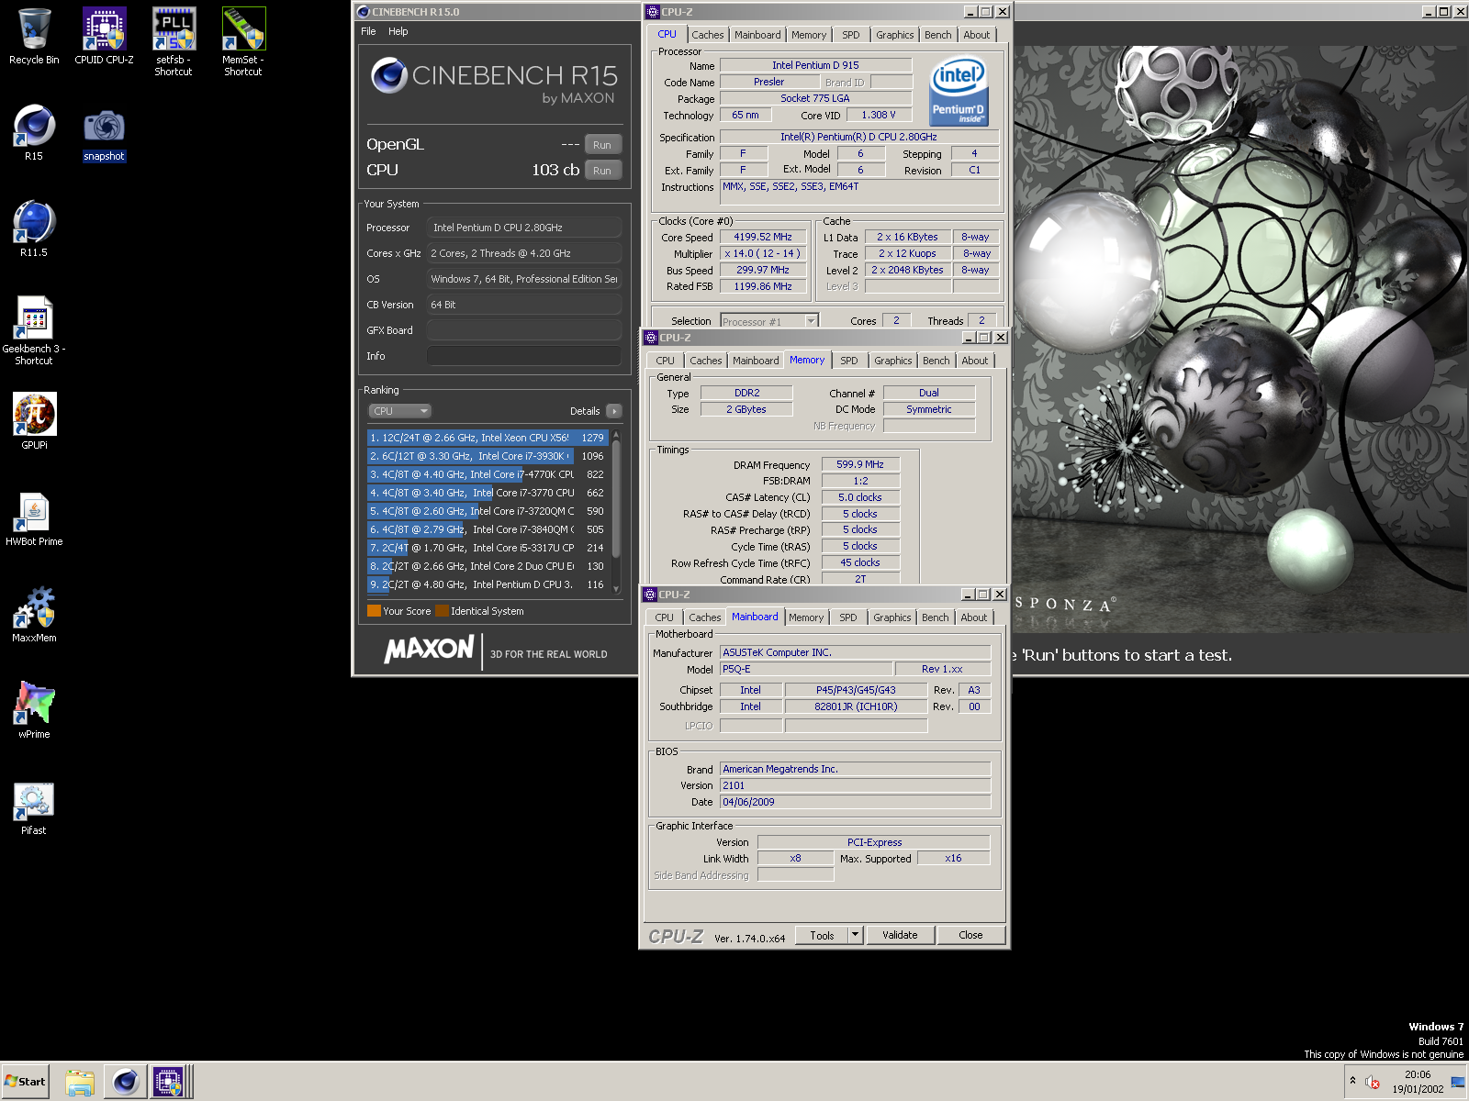The image size is (1469, 1101).
Task: Click the Core VID 1.308 V value
Action: (879, 115)
